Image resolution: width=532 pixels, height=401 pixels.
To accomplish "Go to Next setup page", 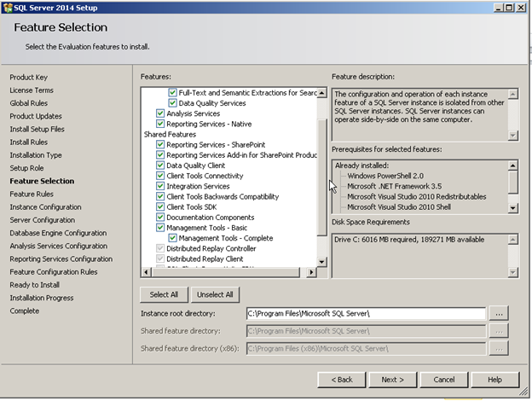I will pos(392,380).
